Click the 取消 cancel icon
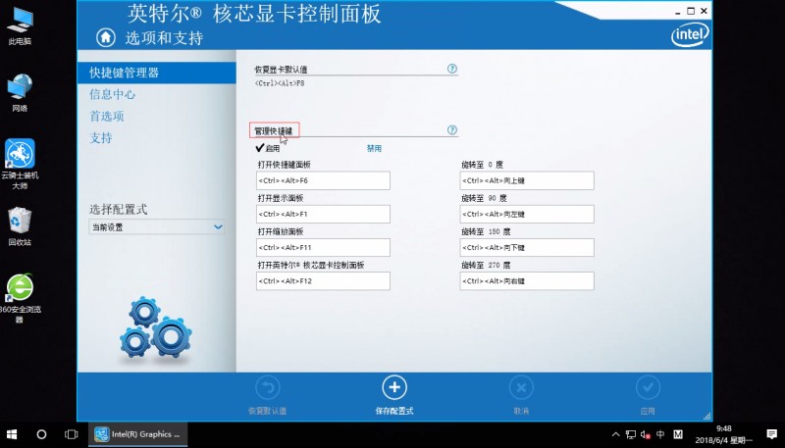The width and height of the screenshot is (785, 448). click(521, 387)
